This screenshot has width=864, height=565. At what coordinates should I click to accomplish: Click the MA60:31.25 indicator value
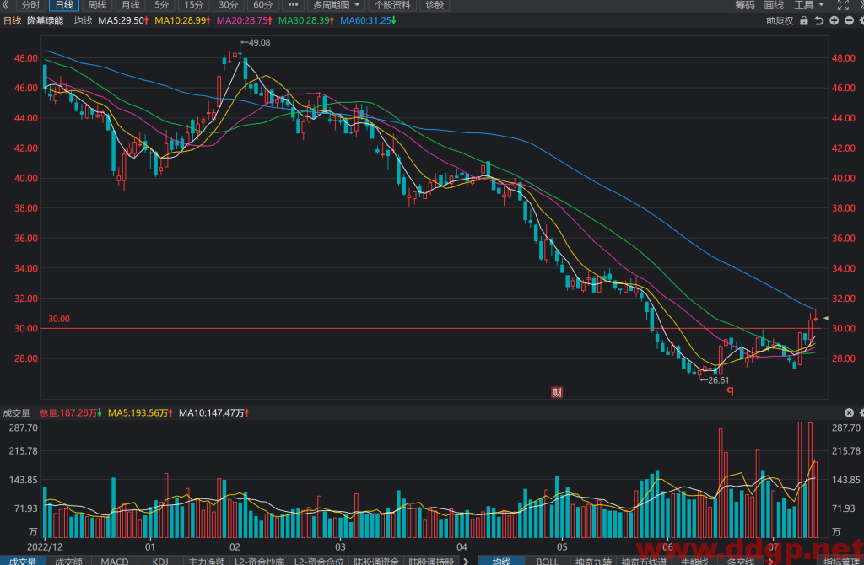(368, 20)
